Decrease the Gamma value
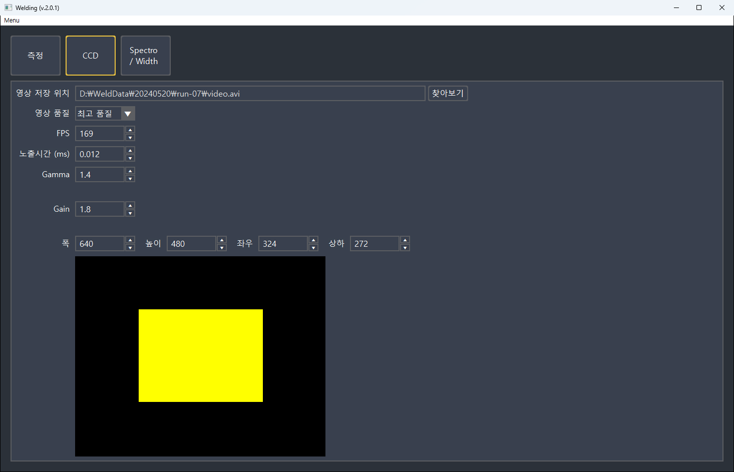This screenshot has height=472, width=734. point(130,179)
